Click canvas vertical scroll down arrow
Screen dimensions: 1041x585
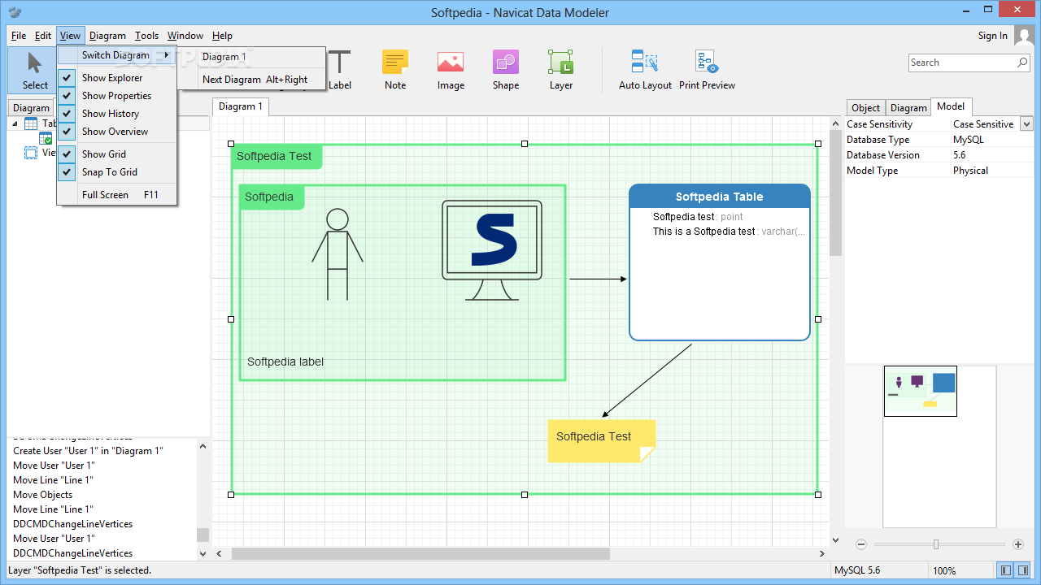coord(835,539)
